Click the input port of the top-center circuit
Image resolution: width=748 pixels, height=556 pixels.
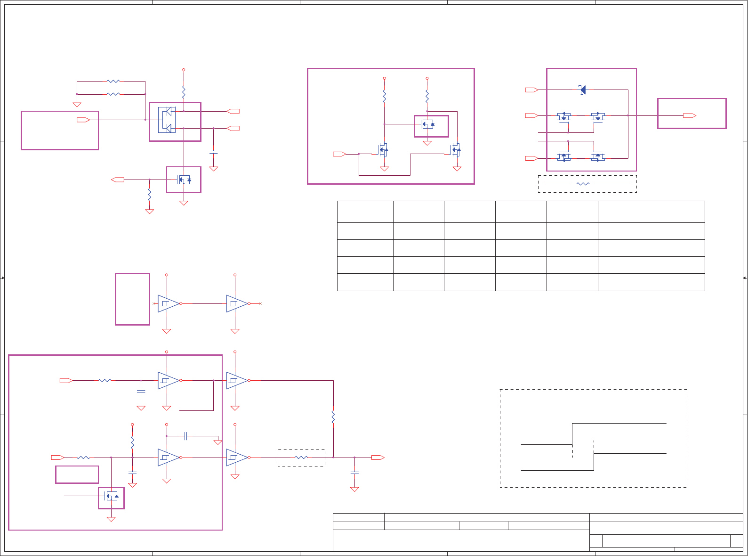(339, 154)
